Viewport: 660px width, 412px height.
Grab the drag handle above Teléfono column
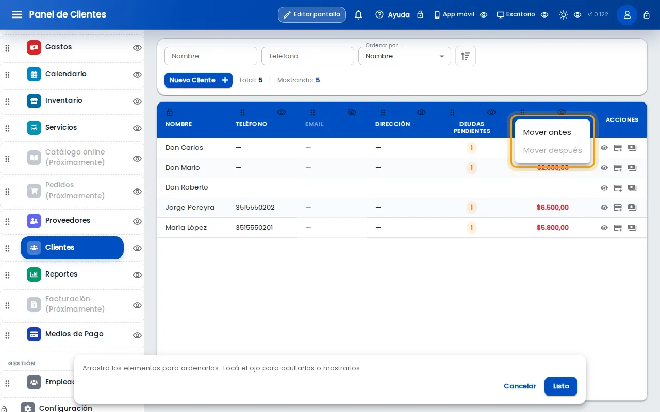click(242, 112)
